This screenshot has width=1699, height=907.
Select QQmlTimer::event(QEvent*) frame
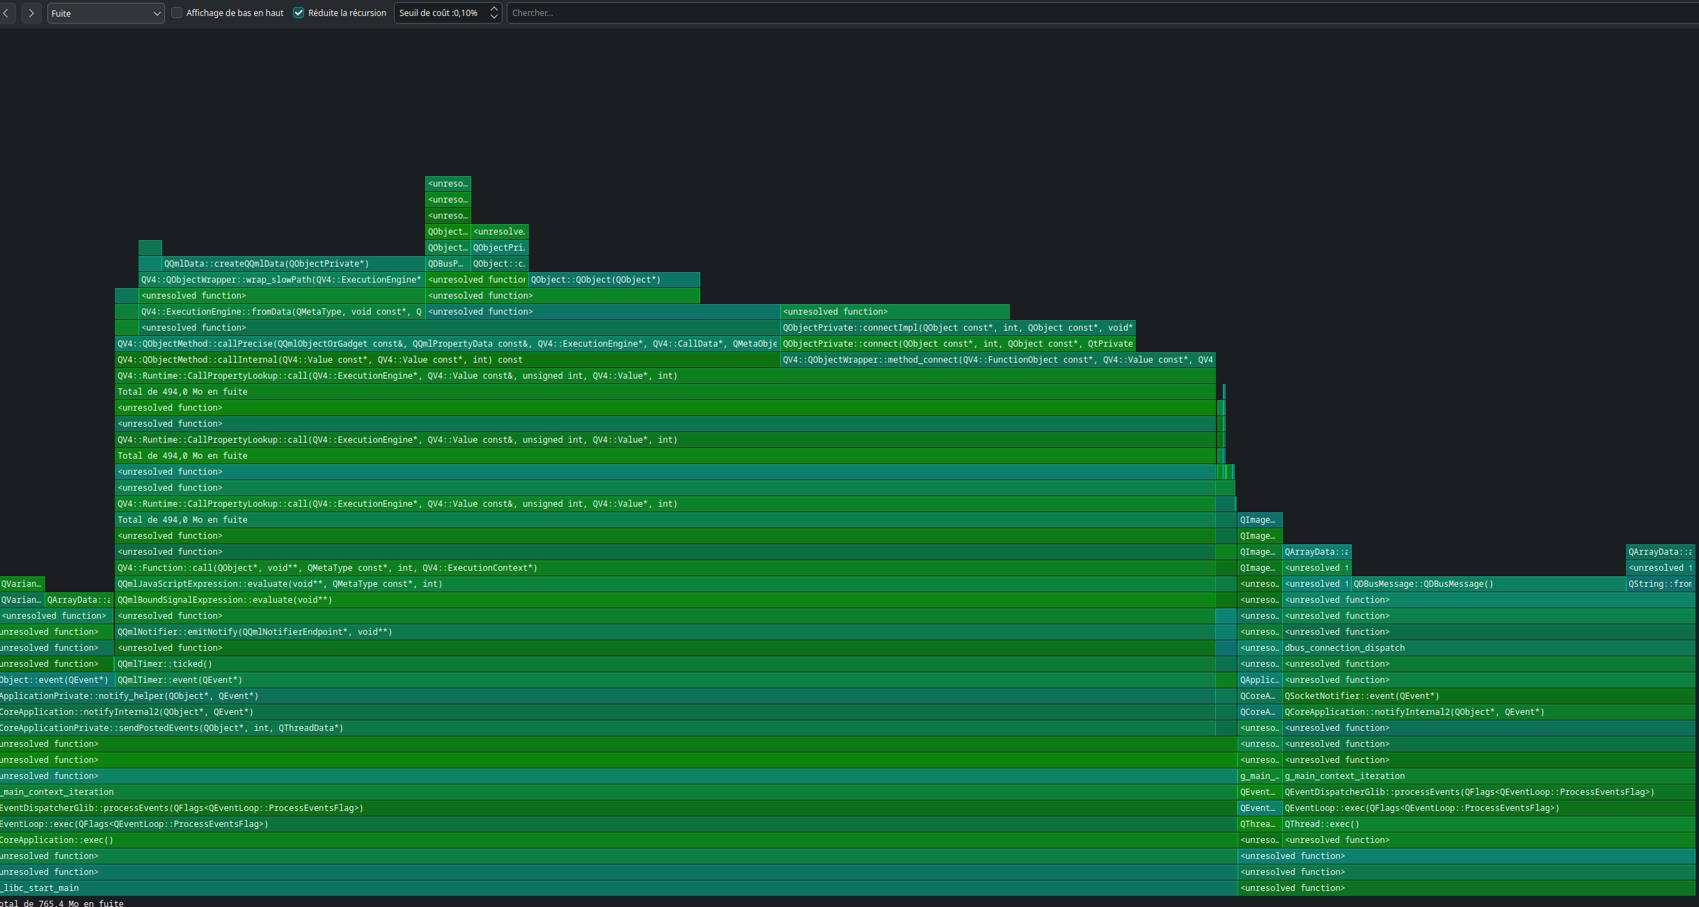tap(665, 680)
